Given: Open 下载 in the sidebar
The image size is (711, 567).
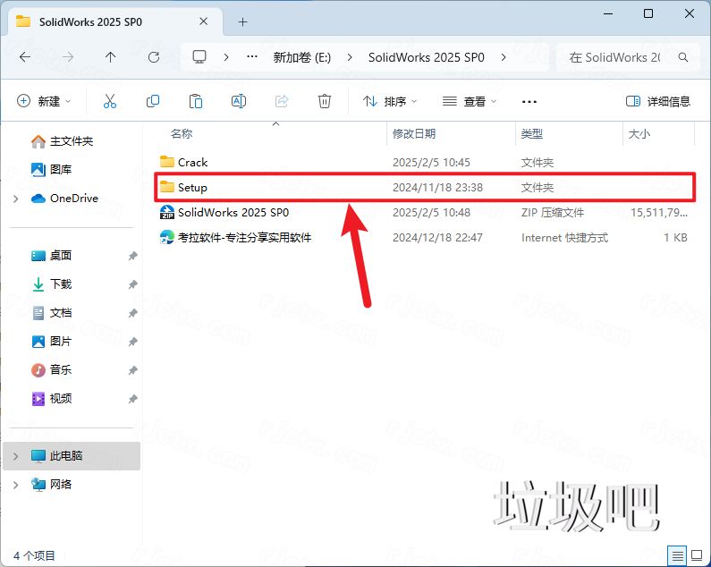Looking at the screenshot, I should pyautogui.click(x=51, y=284).
